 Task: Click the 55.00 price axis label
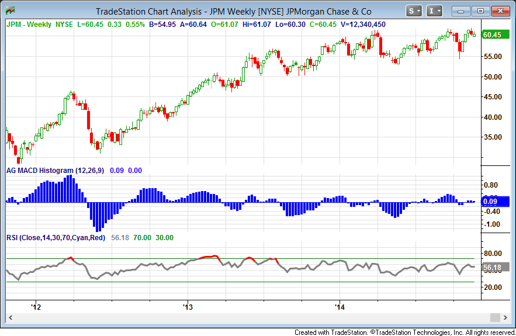pyautogui.click(x=493, y=57)
